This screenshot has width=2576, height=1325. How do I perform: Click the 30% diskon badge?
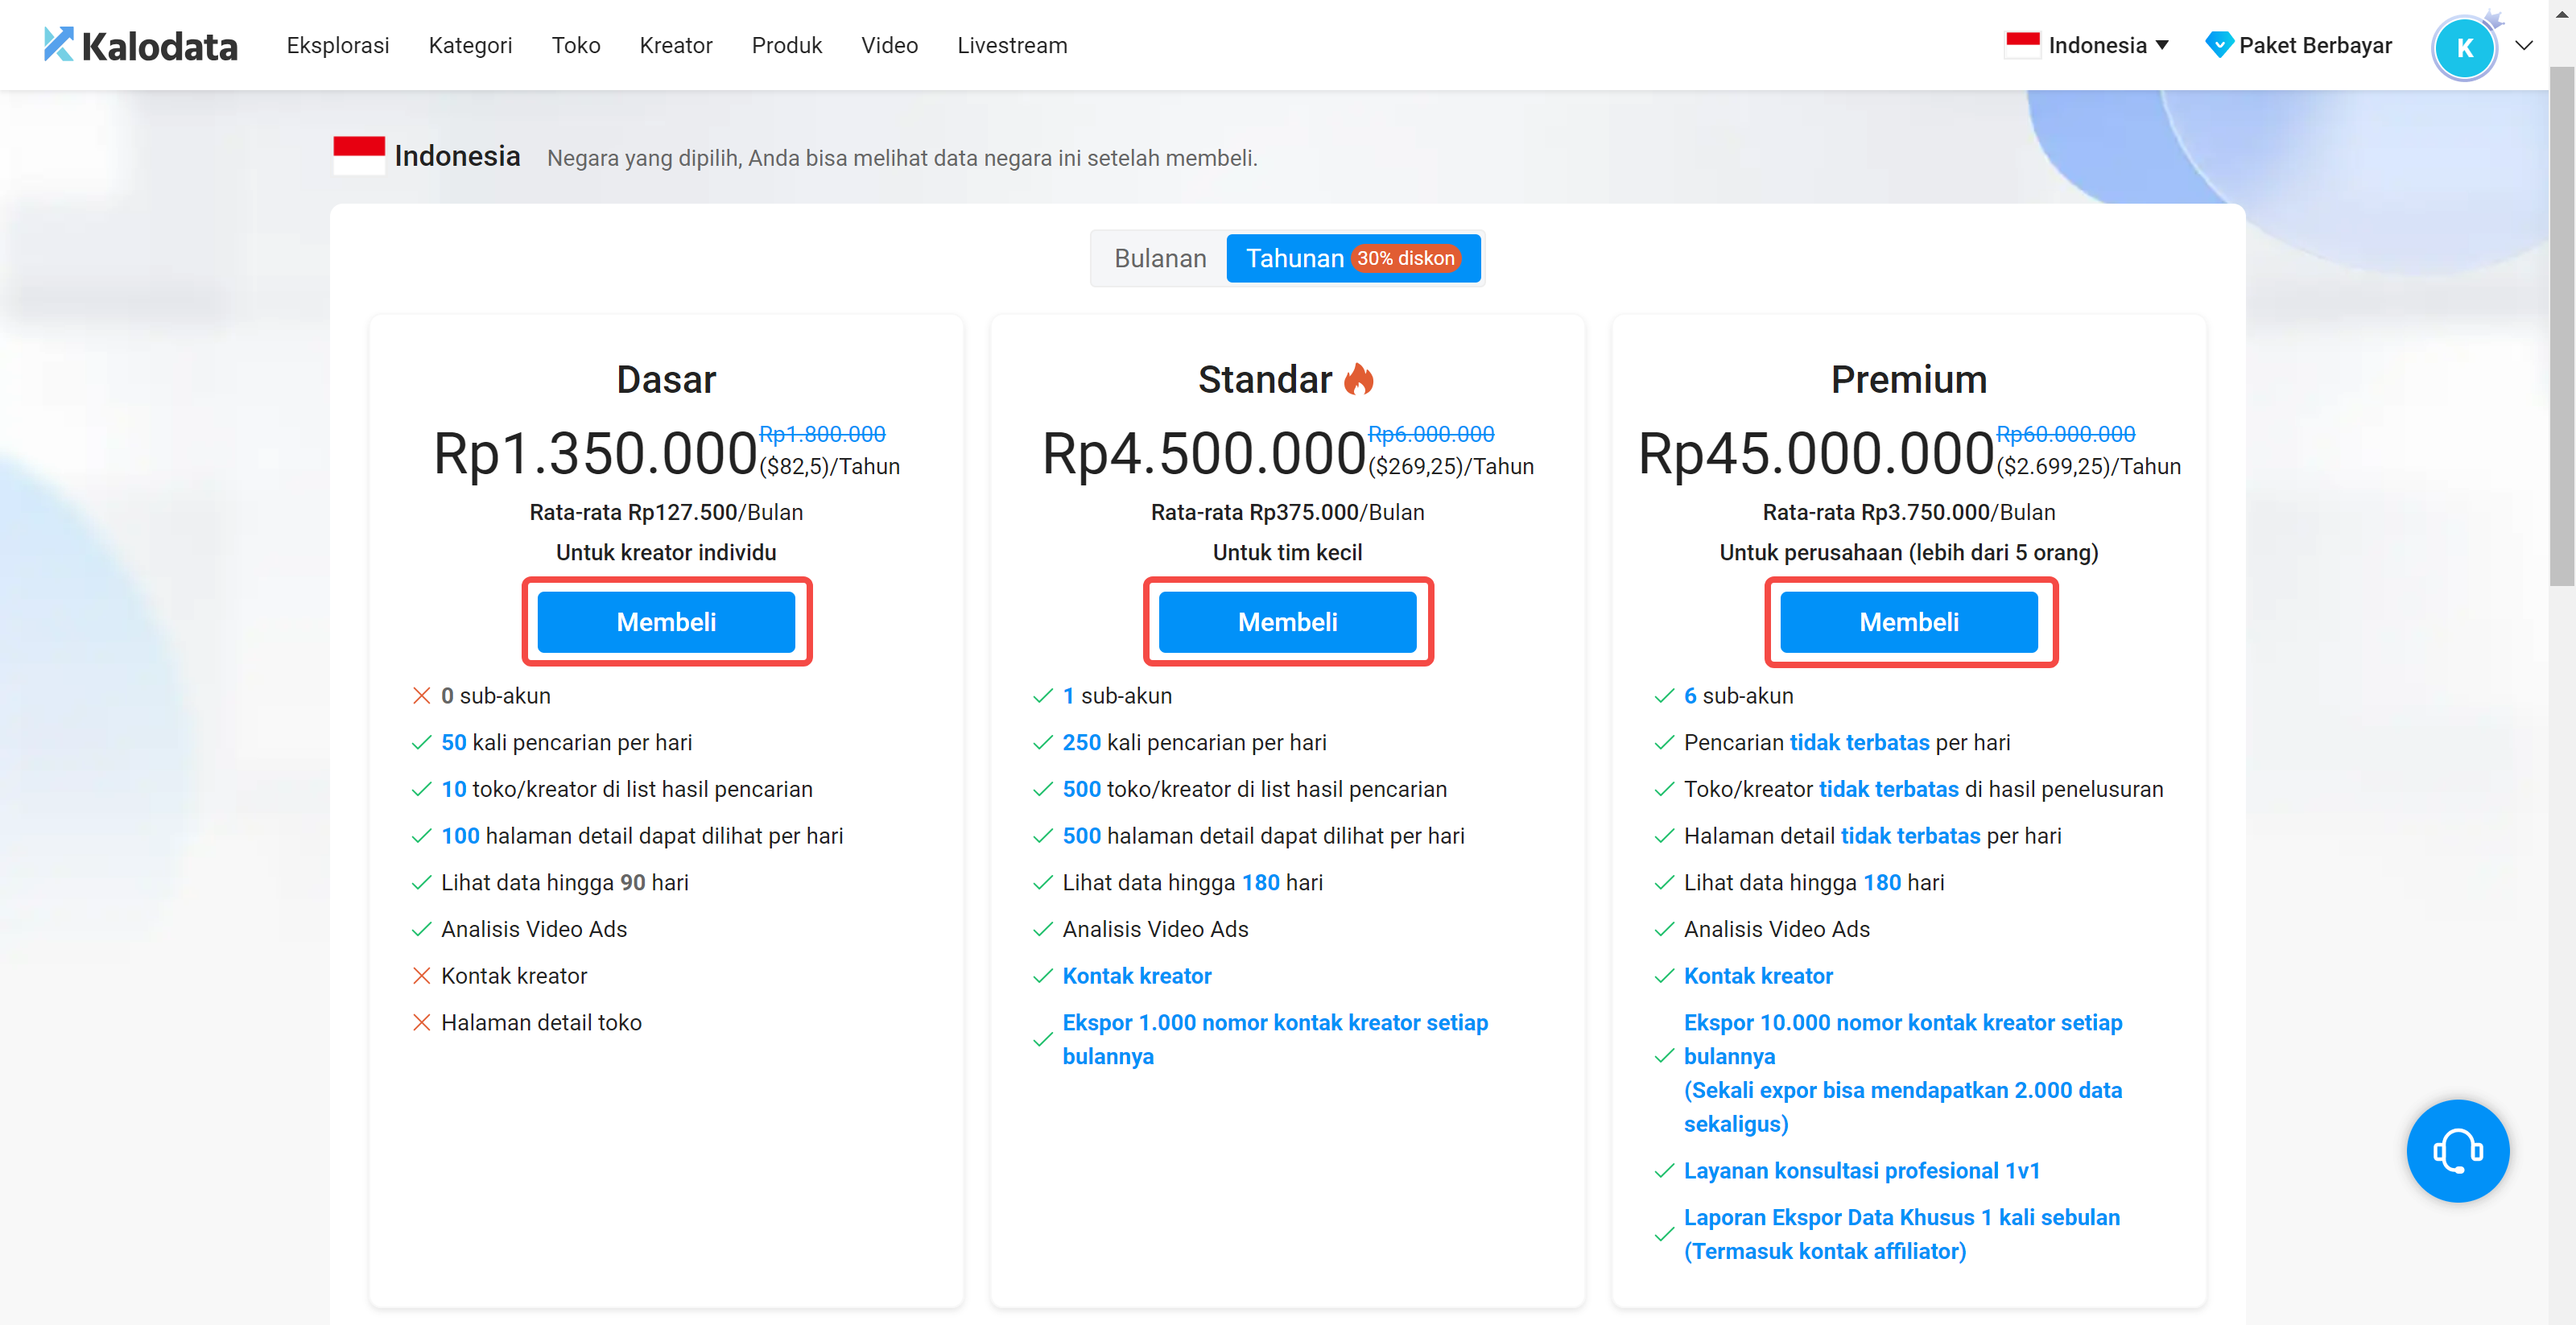coord(1405,258)
